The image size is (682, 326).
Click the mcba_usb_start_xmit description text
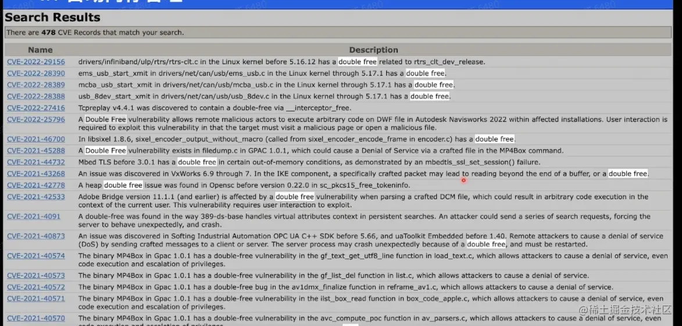(x=267, y=85)
